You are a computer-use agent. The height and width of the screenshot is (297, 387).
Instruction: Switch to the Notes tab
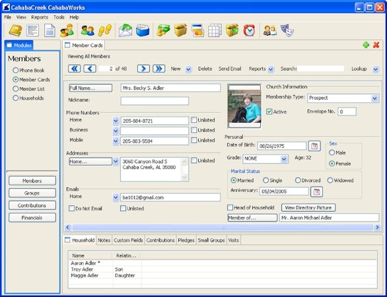[104, 240]
